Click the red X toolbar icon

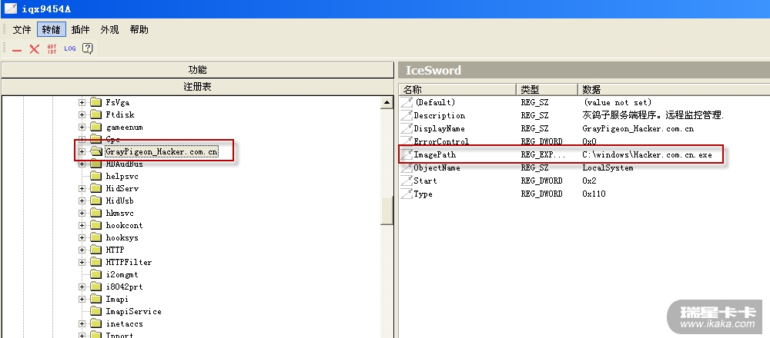point(35,49)
